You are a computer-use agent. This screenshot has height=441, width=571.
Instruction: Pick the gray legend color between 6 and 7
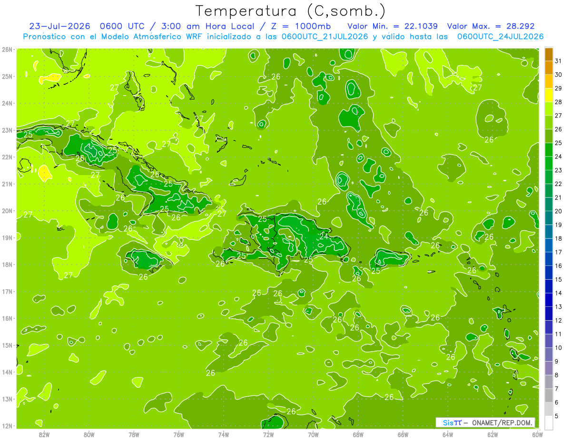549,395
